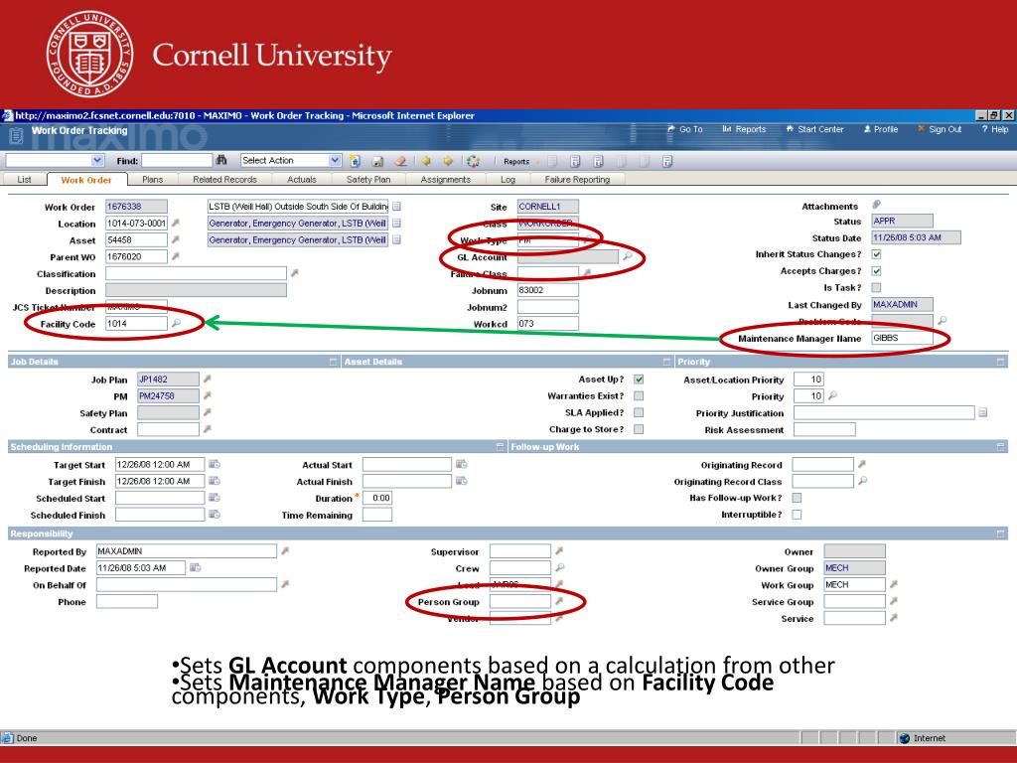Open Reported By detail menu icon
The width and height of the screenshot is (1017, 763).
(285, 550)
